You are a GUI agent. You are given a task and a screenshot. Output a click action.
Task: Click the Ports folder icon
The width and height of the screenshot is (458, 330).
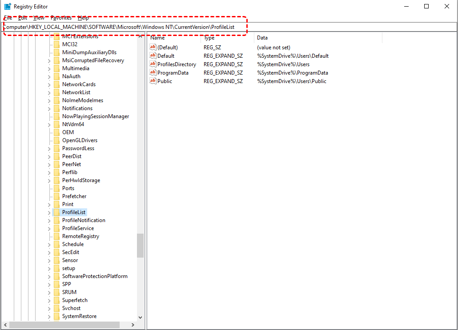(x=56, y=188)
